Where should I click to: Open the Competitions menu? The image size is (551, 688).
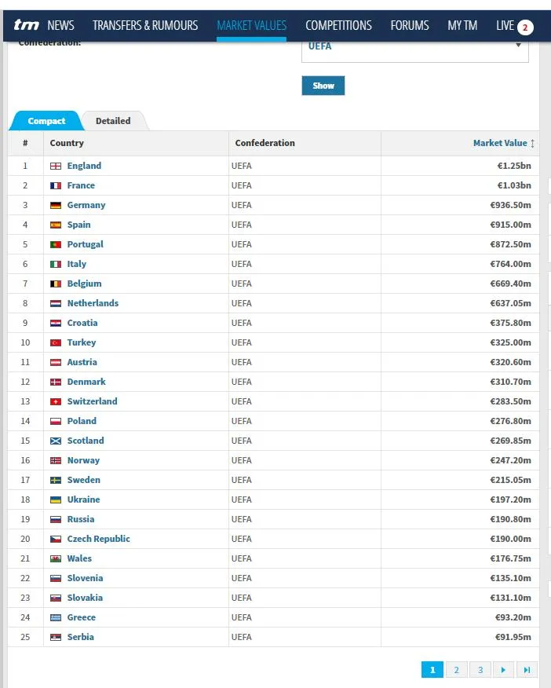pyautogui.click(x=338, y=25)
